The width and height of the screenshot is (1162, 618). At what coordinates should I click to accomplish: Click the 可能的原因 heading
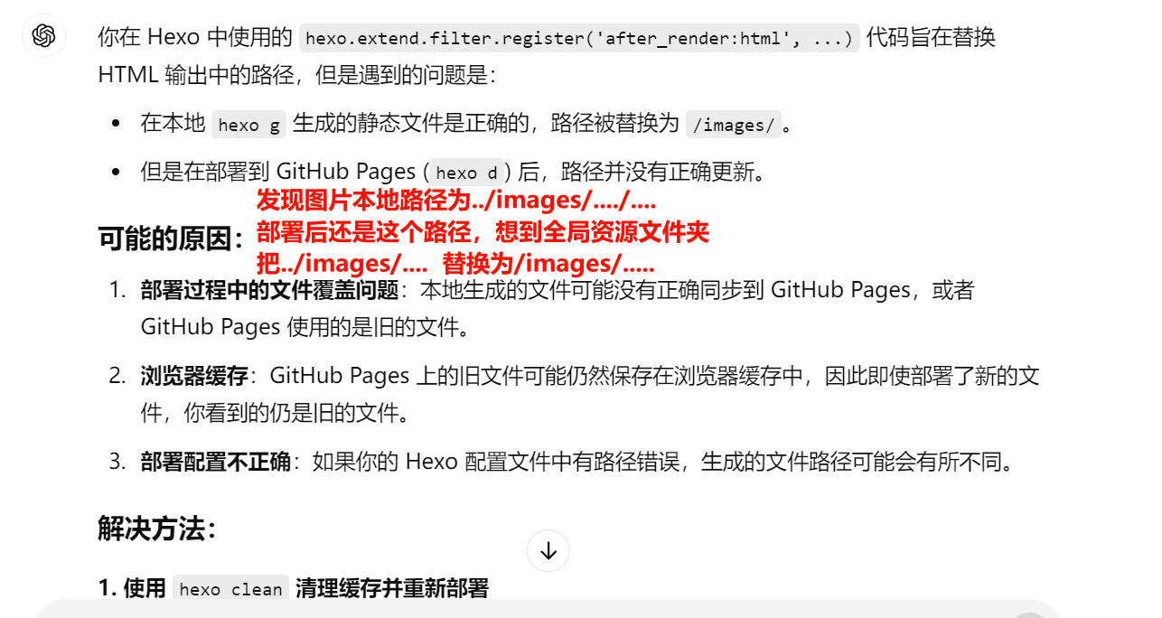171,239
